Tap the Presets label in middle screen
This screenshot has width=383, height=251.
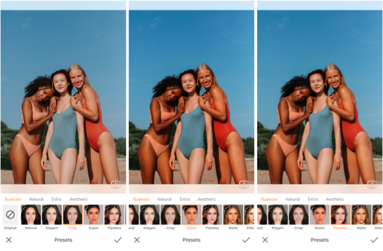(x=191, y=240)
